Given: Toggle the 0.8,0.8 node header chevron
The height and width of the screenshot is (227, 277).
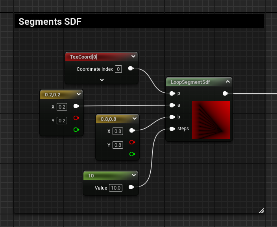Looking at the screenshot, I should pyautogui.click(x=135, y=118).
